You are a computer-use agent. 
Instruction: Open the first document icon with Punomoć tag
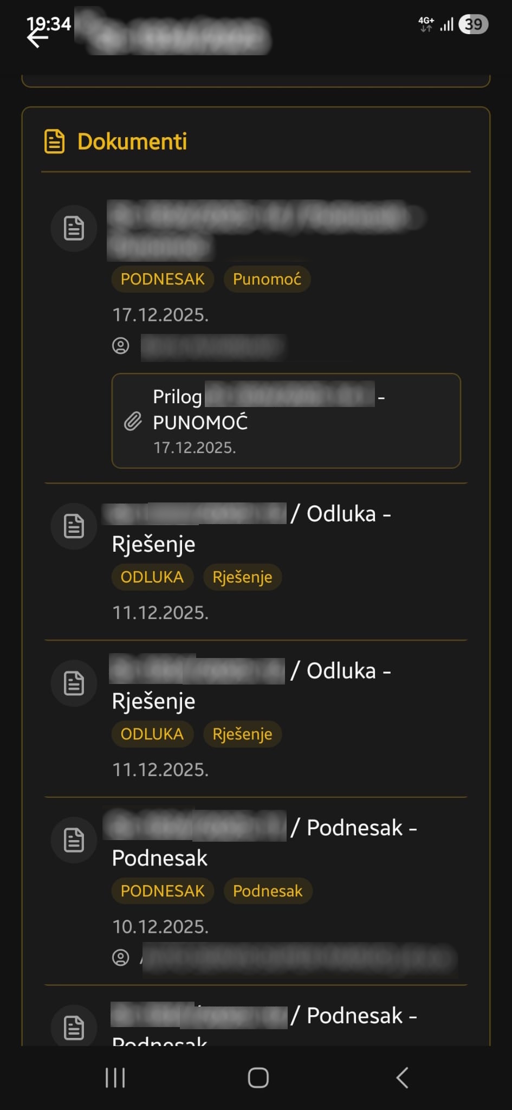click(x=74, y=228)
